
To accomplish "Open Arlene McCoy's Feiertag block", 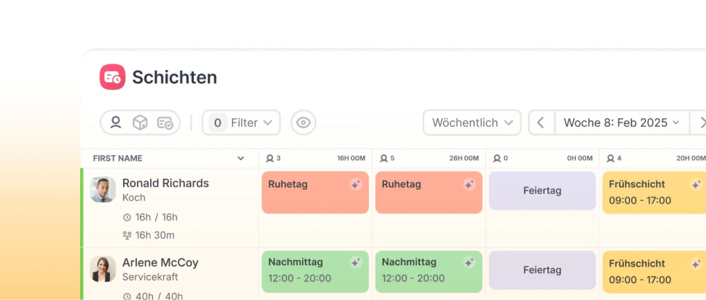I will [x=542, y=270].
